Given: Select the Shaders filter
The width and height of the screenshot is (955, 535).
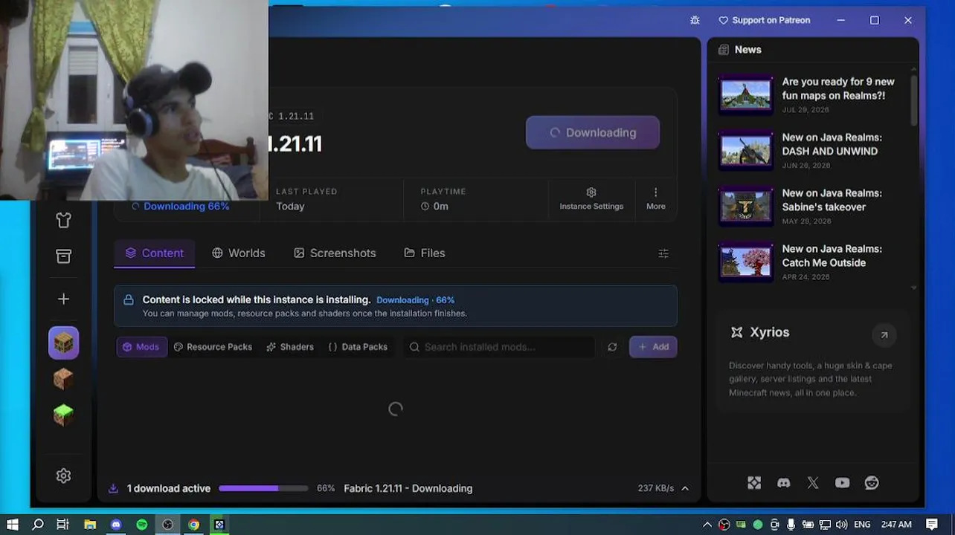Looking at the screenshot, I should click(x=290, y=347).
